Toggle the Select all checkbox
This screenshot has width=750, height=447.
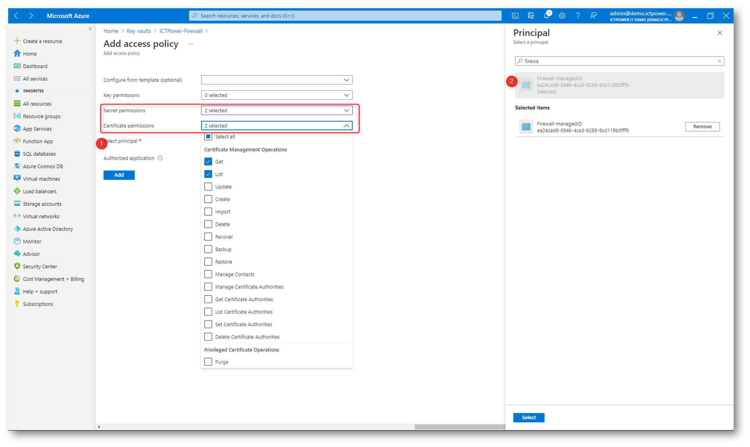pos(208,136)
